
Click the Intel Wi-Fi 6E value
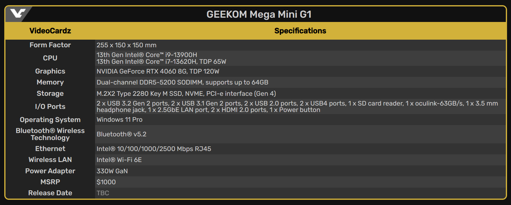pyautogui.click(x=119, y=160)
